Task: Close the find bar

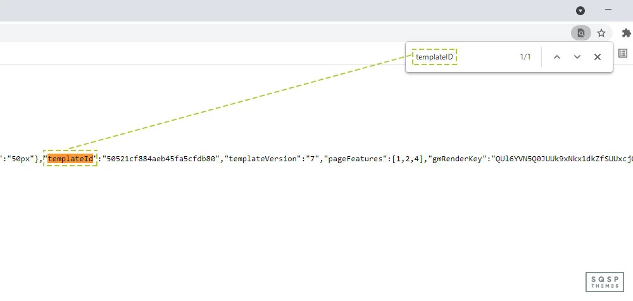Action: tap(598, 57)
